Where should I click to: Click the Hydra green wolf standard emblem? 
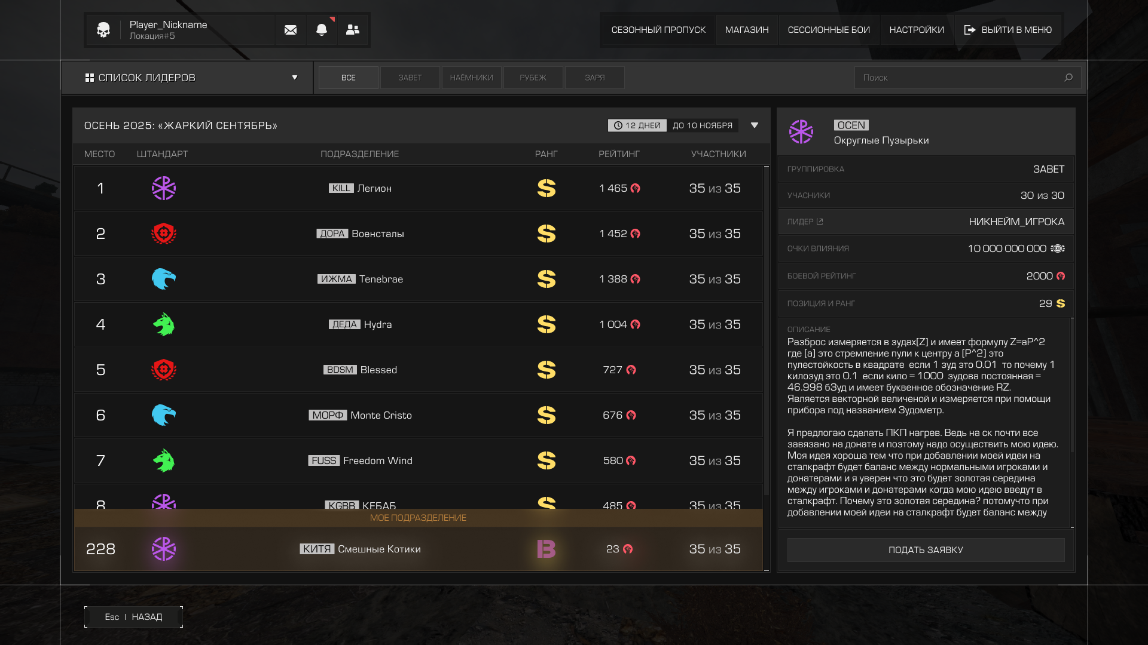[163, 324]
